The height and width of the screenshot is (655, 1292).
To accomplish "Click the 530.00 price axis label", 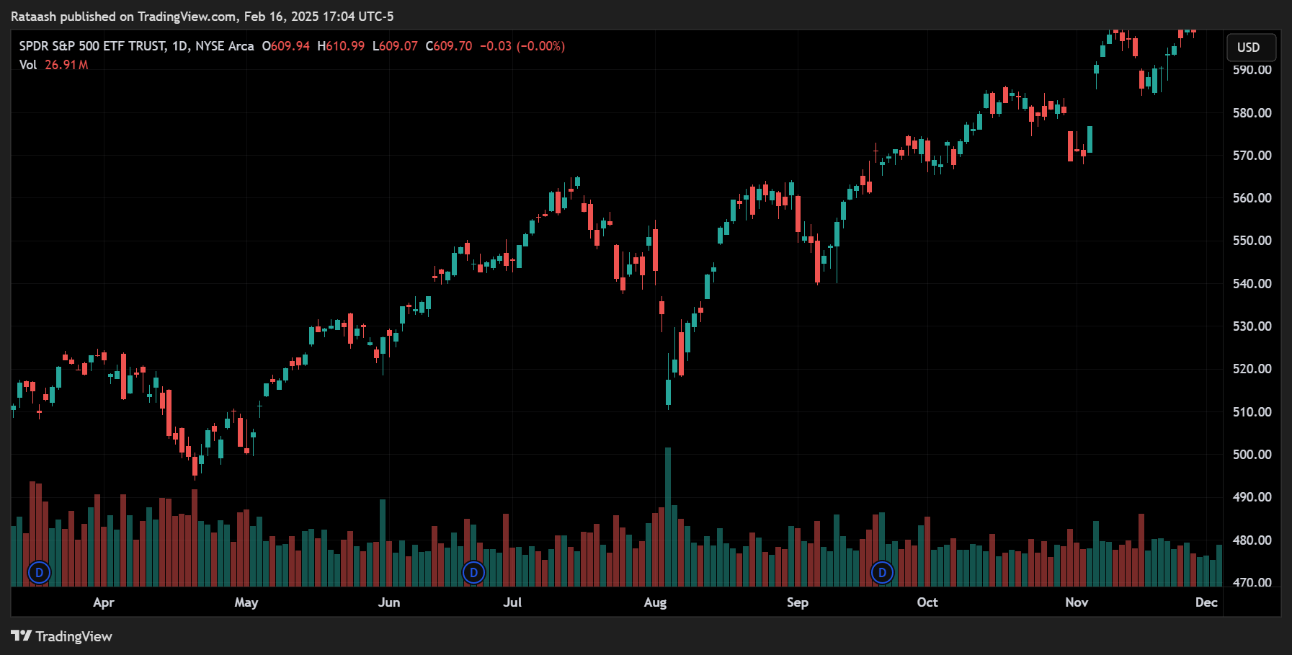I will tap(1252, 326).
